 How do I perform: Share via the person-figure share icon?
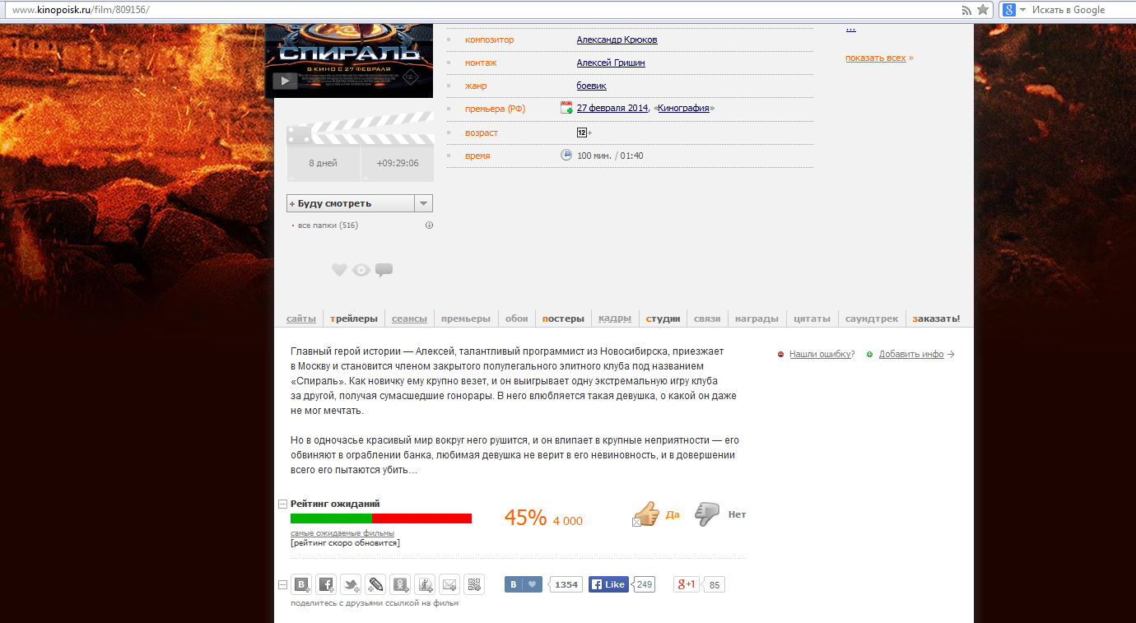425,584
